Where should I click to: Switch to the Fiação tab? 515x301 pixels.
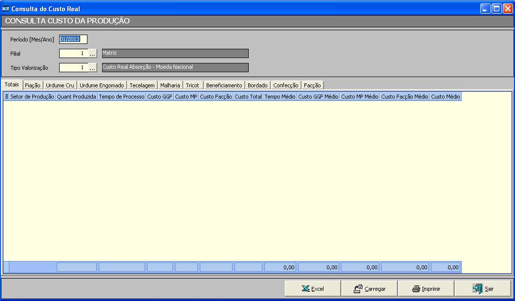point(33,85)
